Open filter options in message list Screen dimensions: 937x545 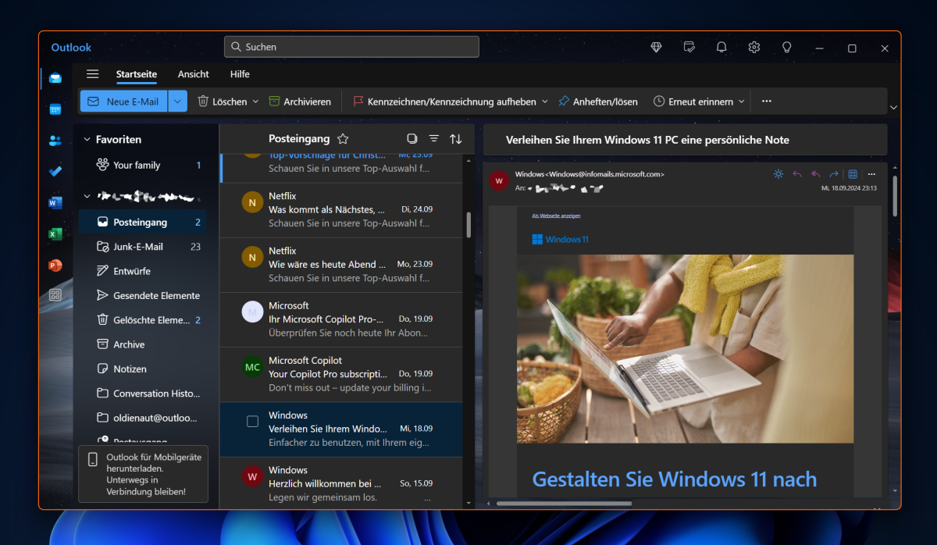tap(433, 138)
